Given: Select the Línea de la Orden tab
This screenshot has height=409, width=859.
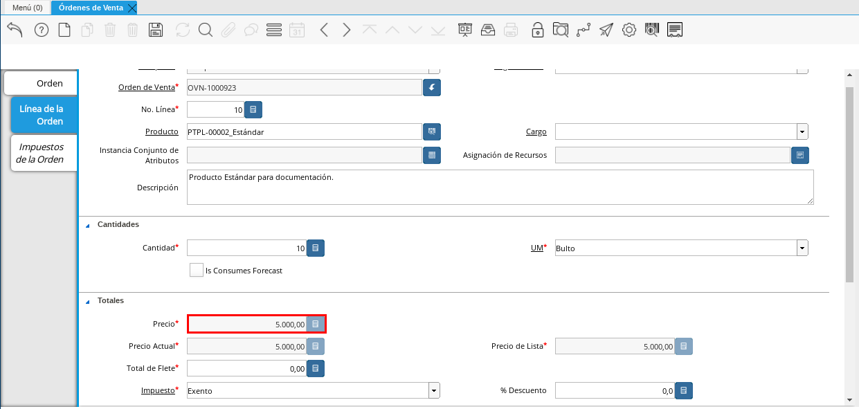Looking at the screenshot, I should click(44, 115).
